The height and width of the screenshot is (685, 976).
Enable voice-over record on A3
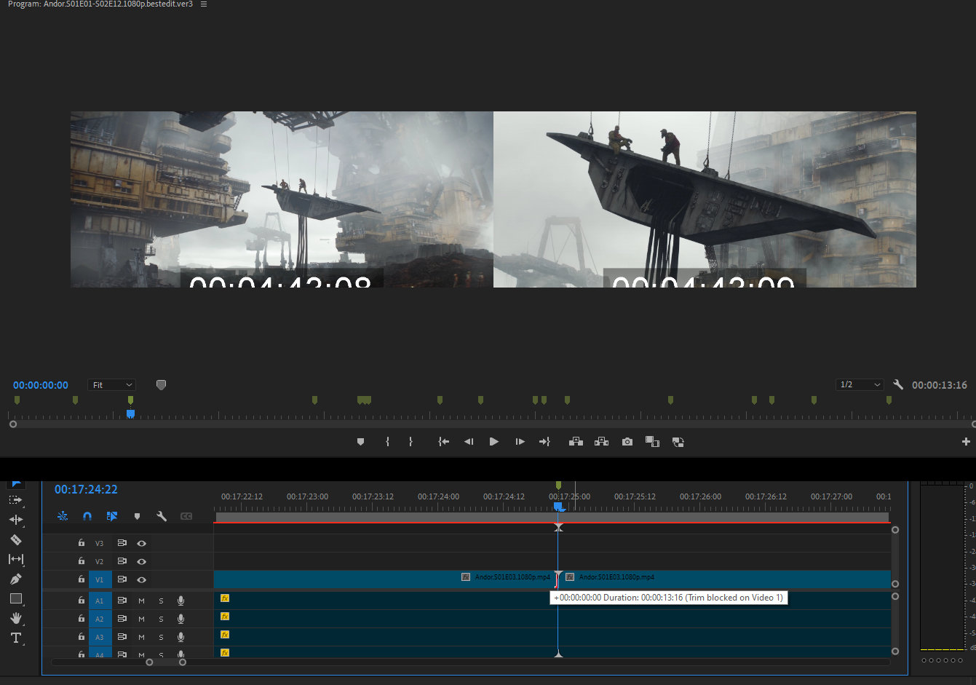180,637
